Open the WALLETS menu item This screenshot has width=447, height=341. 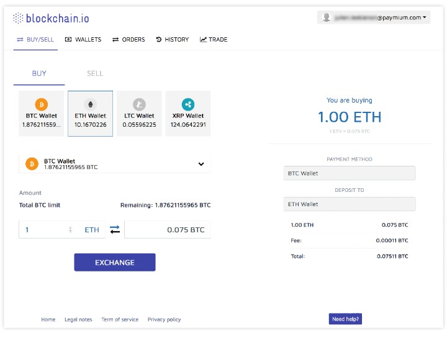coord(83,40)
